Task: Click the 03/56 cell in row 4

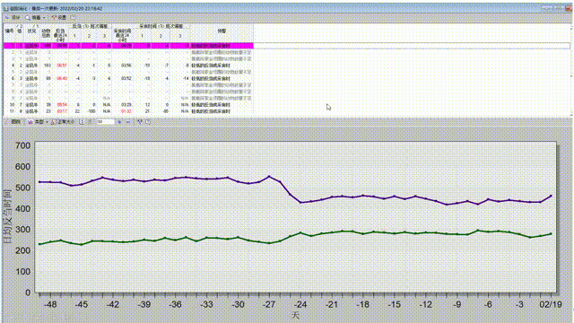Action: 126,65
